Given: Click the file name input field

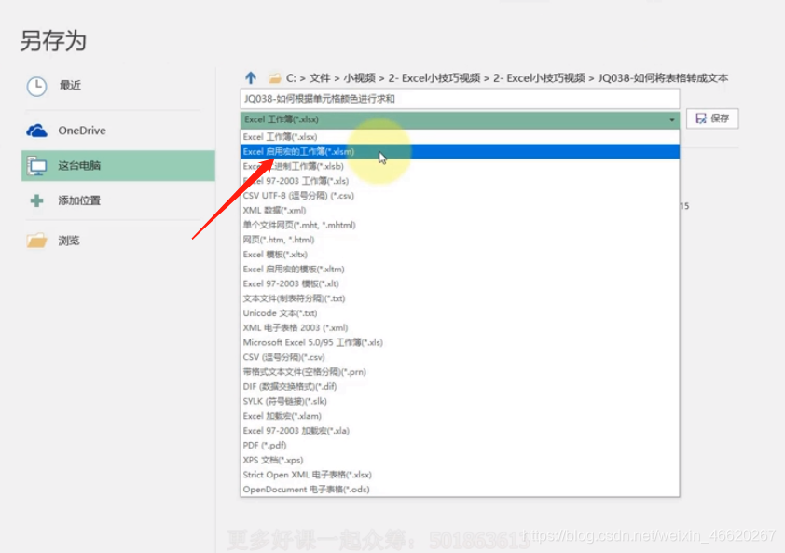Looking at the screenshot, I should [x=460, y=99].
